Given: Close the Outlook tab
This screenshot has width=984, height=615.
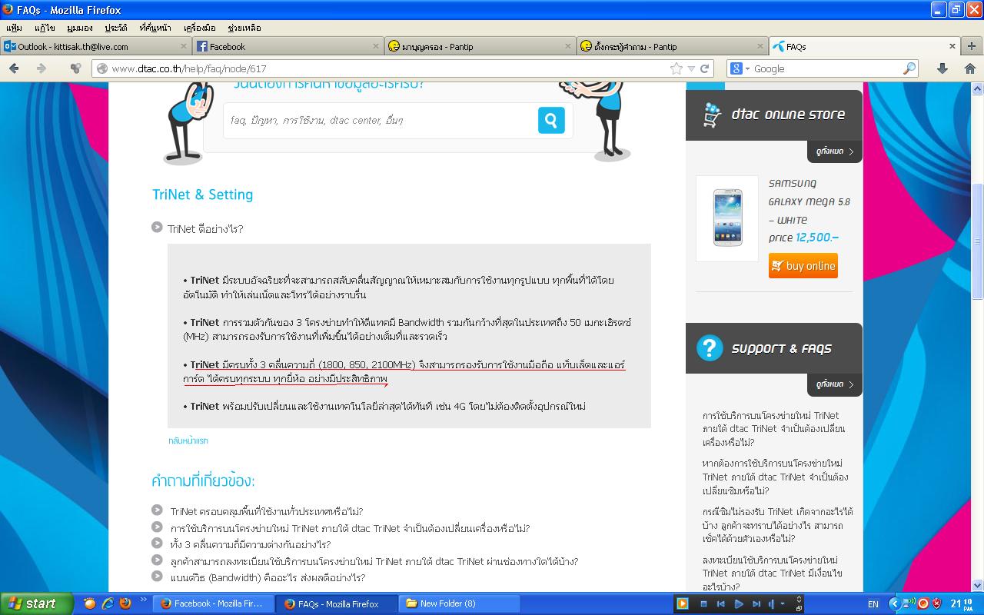Looking at the screenshot, I should 184,46.
